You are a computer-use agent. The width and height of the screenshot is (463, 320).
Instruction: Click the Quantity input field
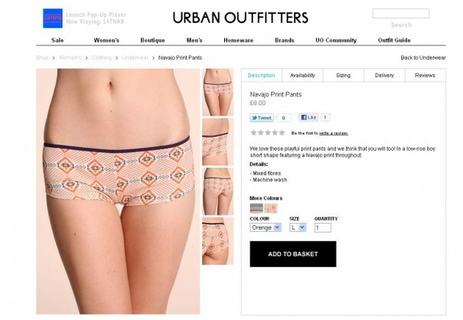pos(323,228)
